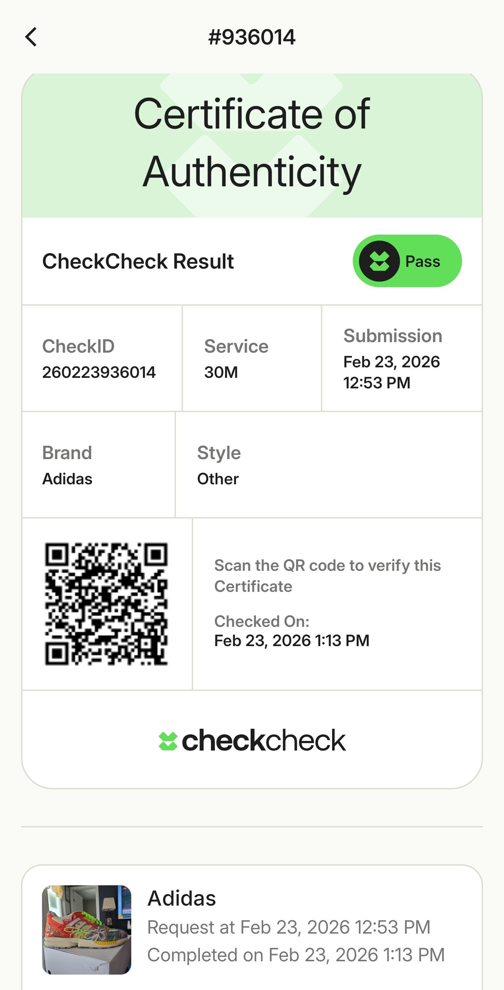Tap the Completed on Feb 23 line
The width and height of the screenshot is (504, 990).
click(296, 955)
